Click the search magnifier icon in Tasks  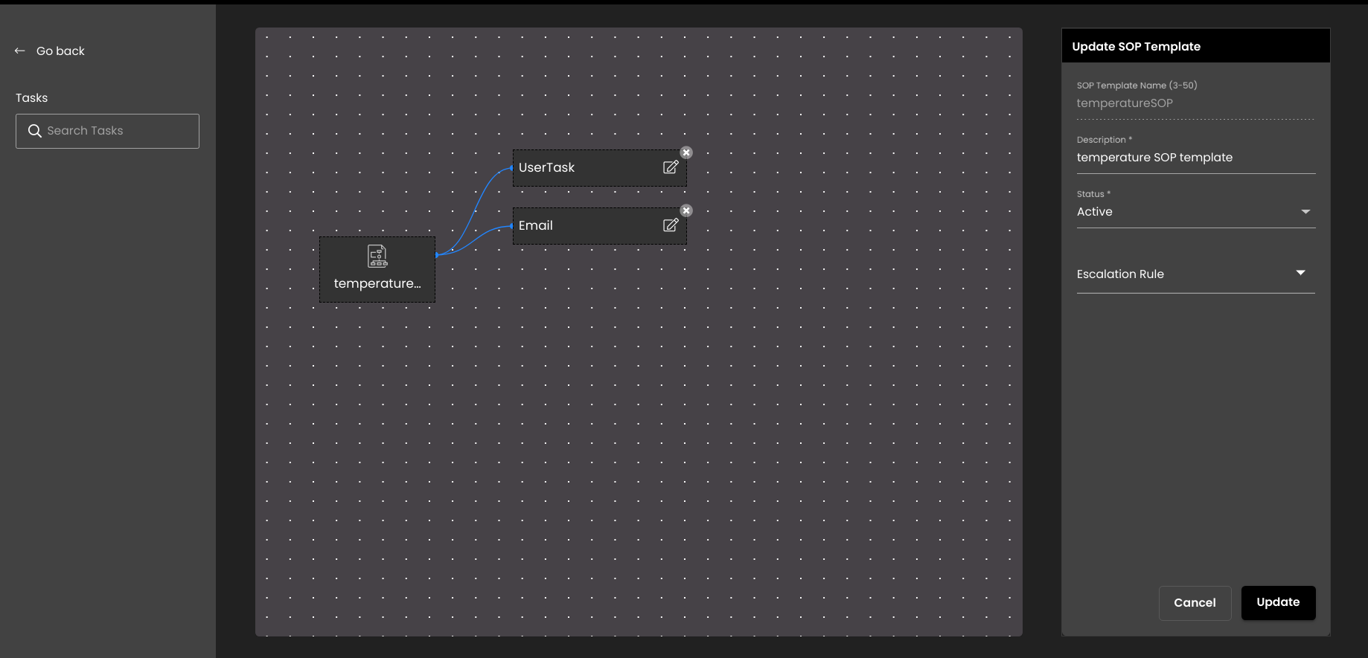tap(34, 131)
